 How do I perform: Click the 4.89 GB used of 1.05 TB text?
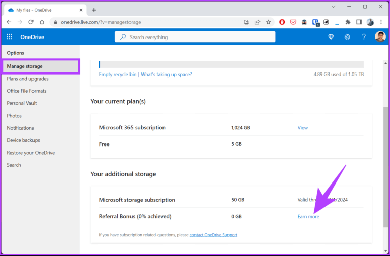[x=339, y=74]
